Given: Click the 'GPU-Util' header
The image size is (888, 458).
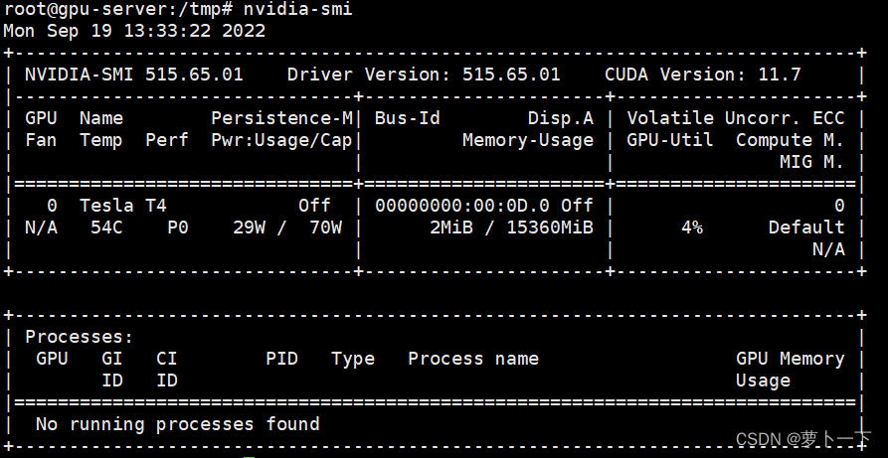Looking at the screenshot, I should [670, 140].
